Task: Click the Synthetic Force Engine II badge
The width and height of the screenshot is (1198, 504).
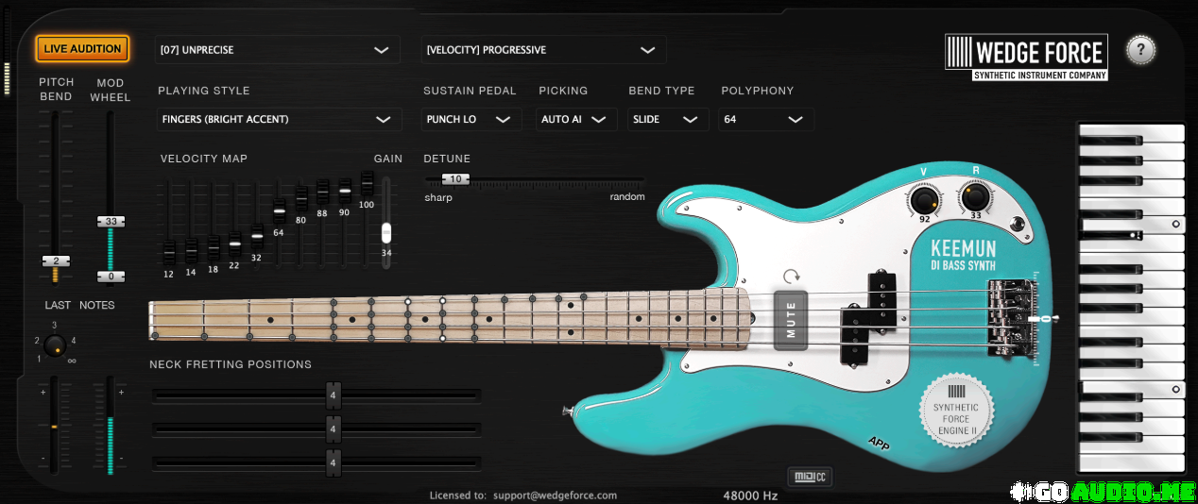Action: click(955, 410)
